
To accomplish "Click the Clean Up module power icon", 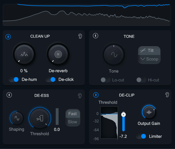I will click(8, 37).
